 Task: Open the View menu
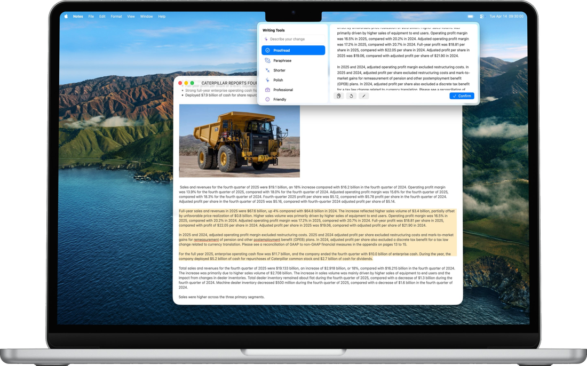(x=131, y=17)
